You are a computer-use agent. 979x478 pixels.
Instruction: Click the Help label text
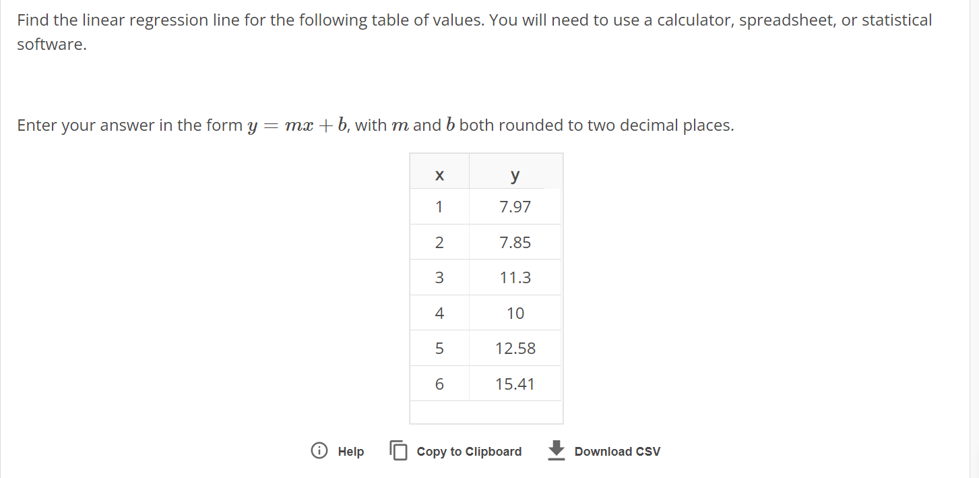coord(350,451)
